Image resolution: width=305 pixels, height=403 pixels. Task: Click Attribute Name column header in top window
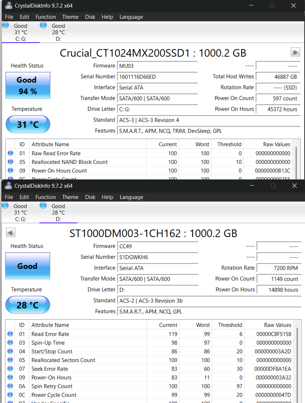click(88, 144)
